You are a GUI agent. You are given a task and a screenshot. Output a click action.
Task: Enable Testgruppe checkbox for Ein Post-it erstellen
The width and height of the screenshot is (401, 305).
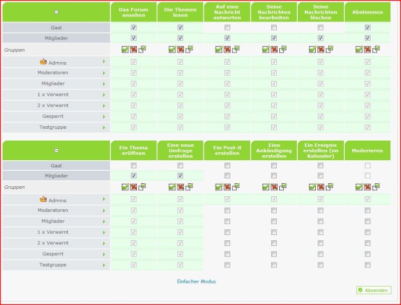[x=227, y=265]
